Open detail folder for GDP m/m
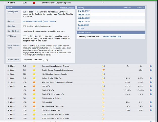This screenshot has height=122, width=158. coord(103,86)
